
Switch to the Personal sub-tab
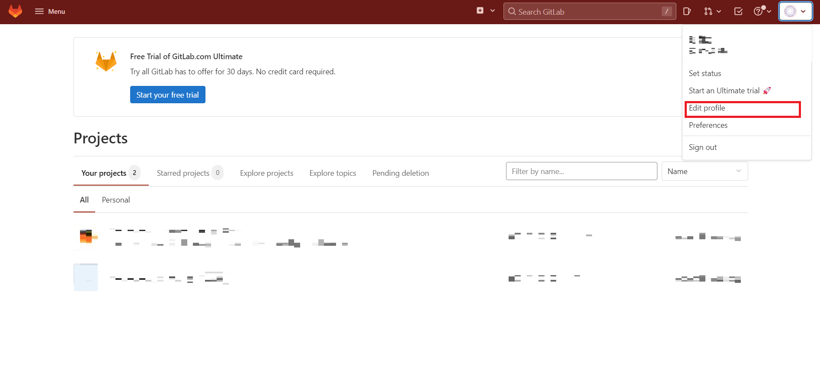115,200
